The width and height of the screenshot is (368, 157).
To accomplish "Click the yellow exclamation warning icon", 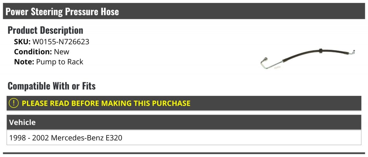I will point(14,103).
